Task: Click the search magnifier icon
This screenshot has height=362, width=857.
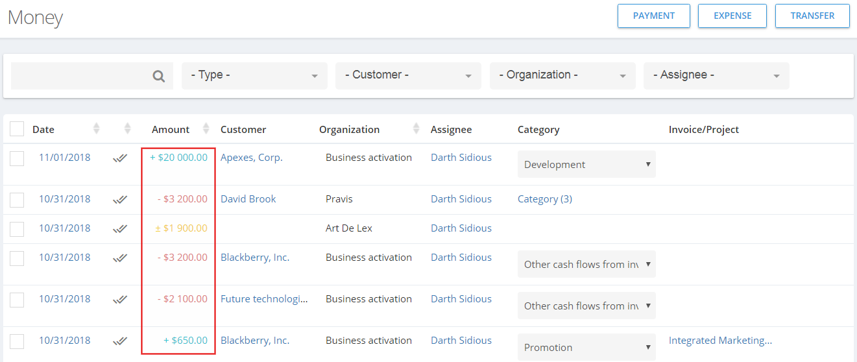Action: (x=158, y=77)
